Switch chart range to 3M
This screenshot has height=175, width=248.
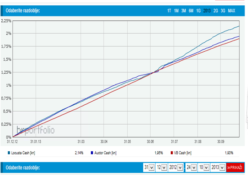pyautogui.click(x=183, y=11)
